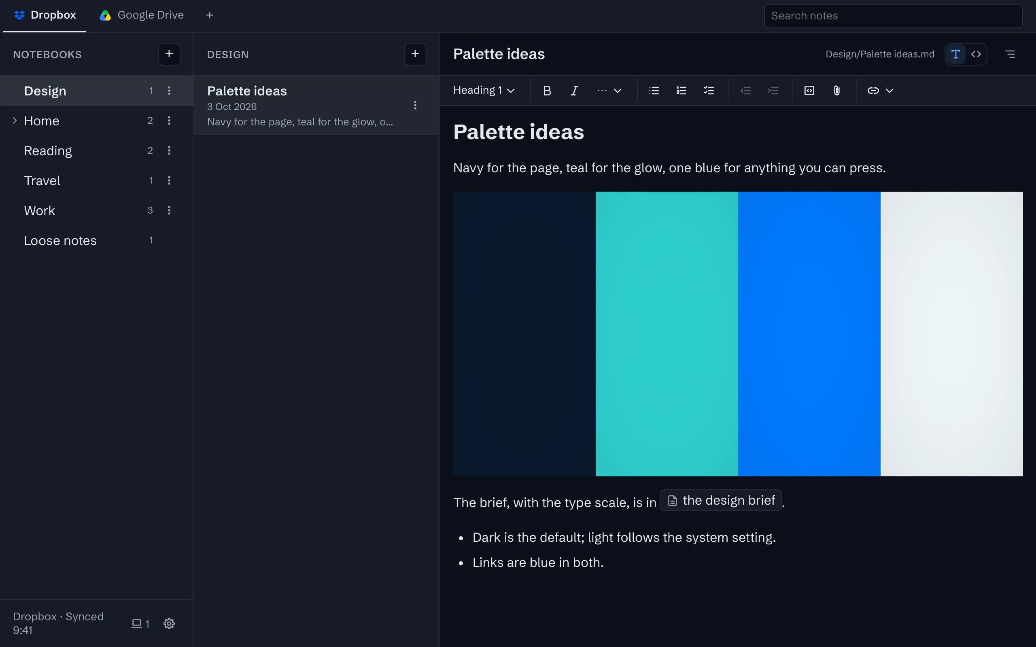Click the devices icon showing 1

140,624
